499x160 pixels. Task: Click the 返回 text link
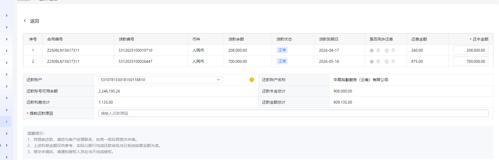35,21
